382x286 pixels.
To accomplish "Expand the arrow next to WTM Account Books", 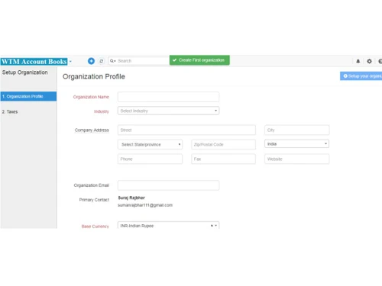I will tap(70, 62).
